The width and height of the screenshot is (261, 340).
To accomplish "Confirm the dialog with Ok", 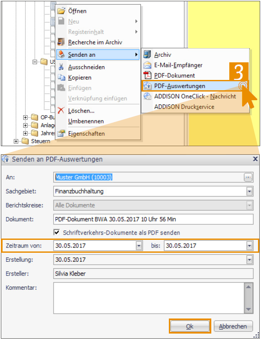I will tap(189, 326).
